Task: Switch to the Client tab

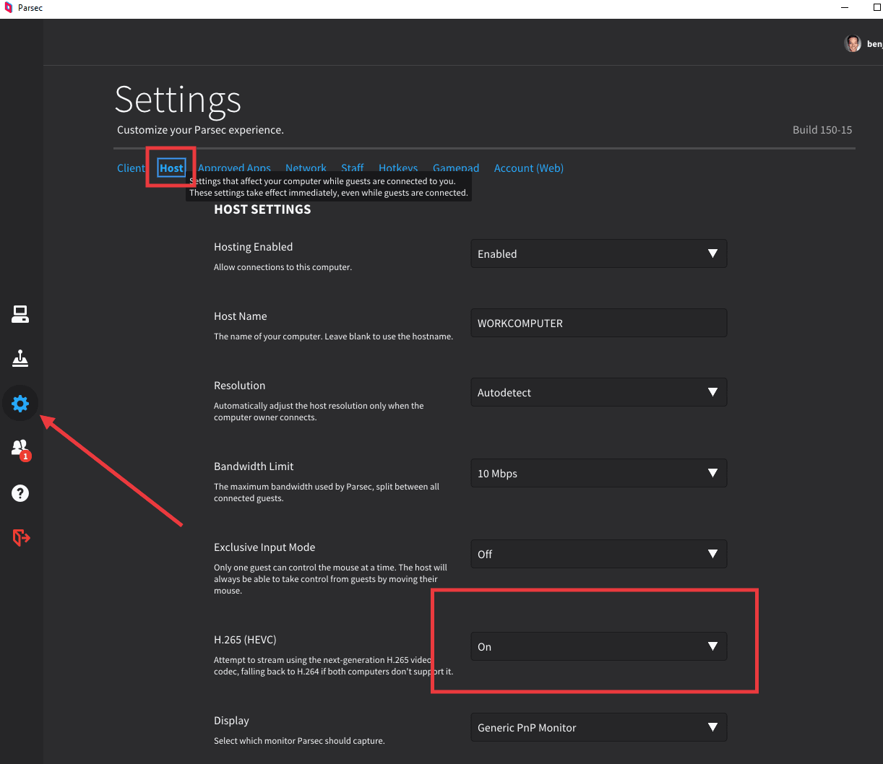Action: coord(131,168)
